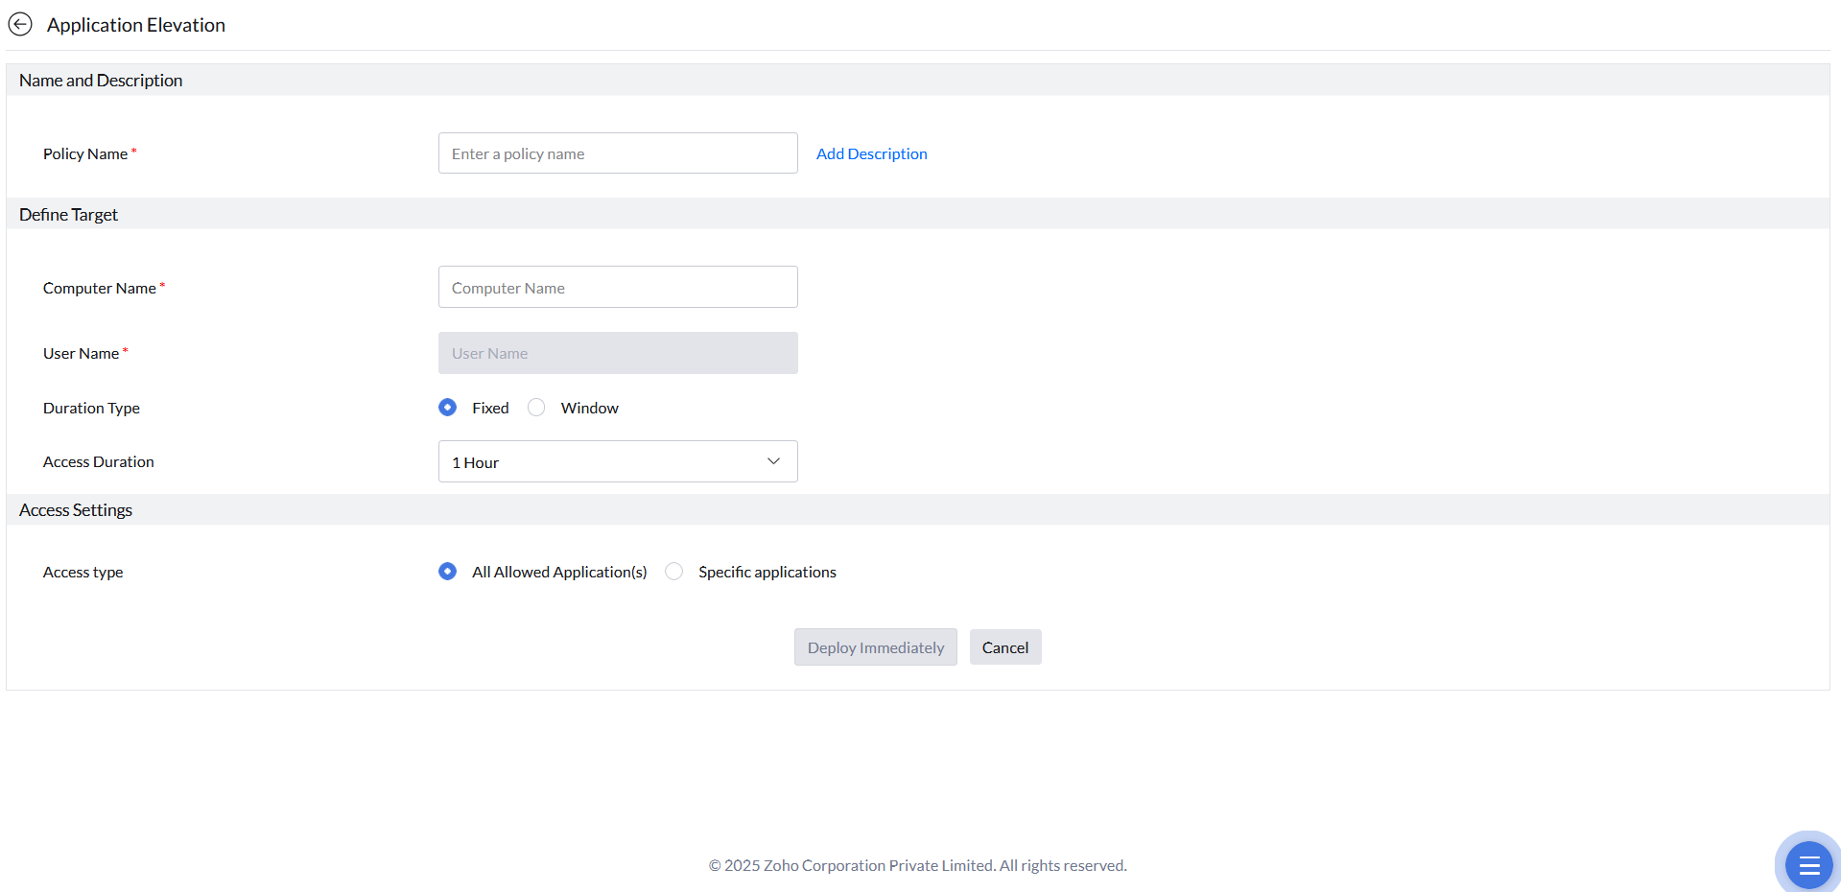Click the Duration Type field label
The image size is (1841, 892).
(91, 408)
